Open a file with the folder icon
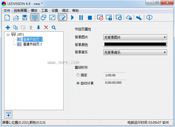The image size is (175, 127). [x=16, y=18]
